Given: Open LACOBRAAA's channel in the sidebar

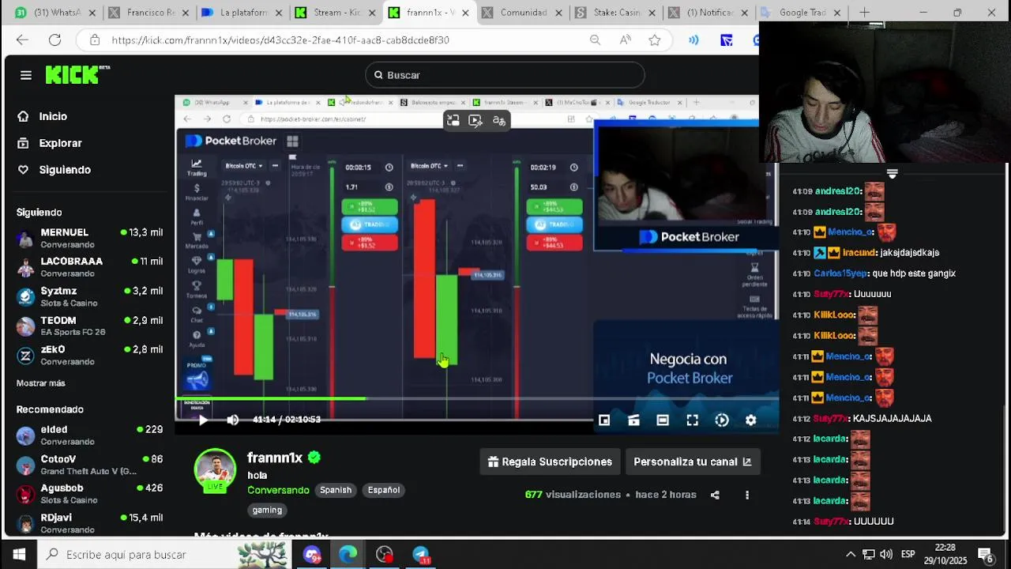Looking at the screenshot, I should [x=89, y=267].
